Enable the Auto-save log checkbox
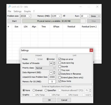This screenshot has height=105, width=111. [x=60, y=63]
